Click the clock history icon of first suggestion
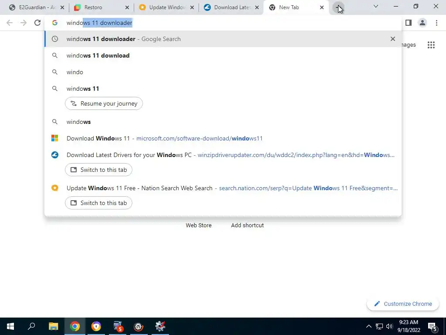 pyautogui.click(x=54, y=39)
